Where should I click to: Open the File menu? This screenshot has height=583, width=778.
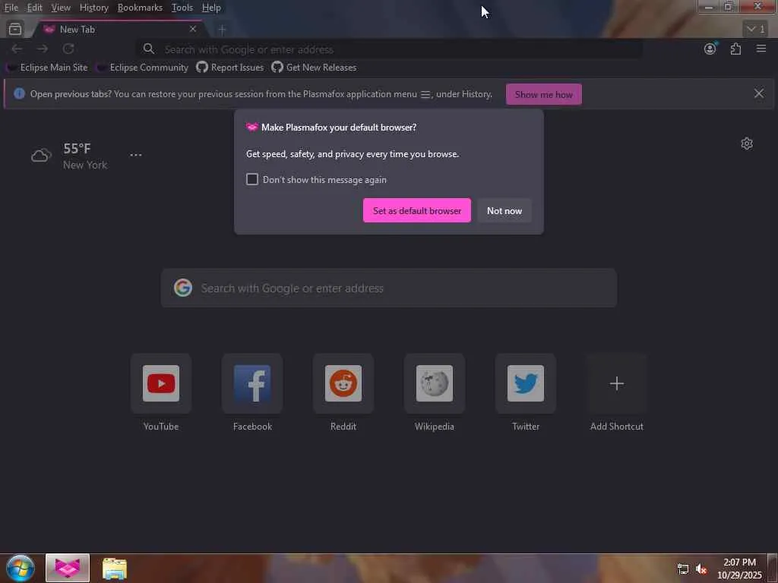[11, 8]
